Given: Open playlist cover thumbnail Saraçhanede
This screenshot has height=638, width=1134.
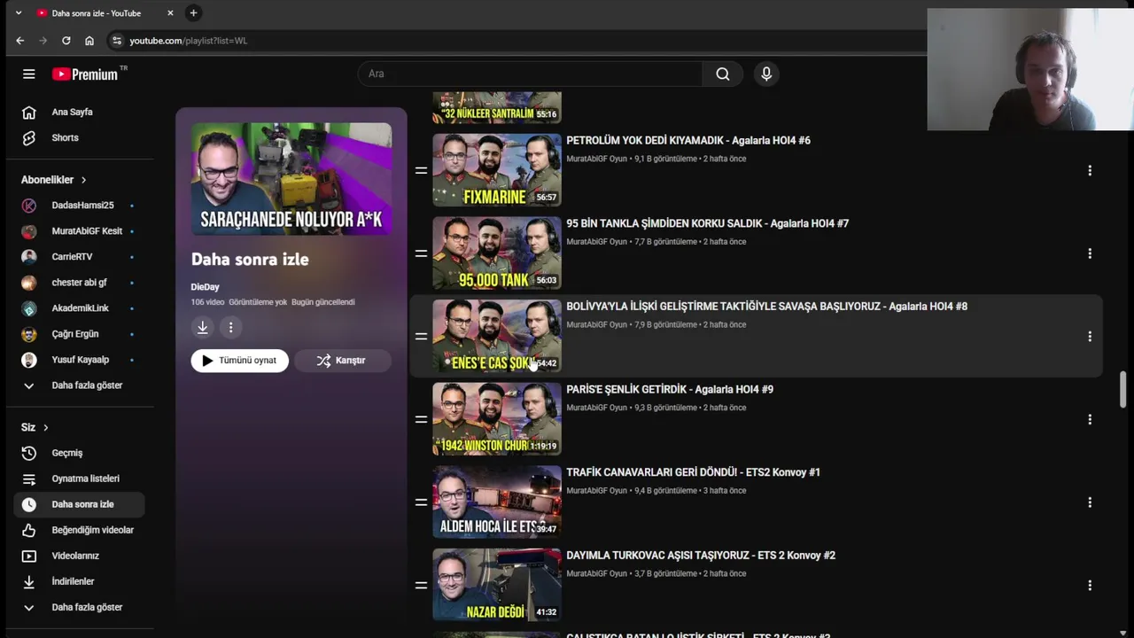Looking at the screenshot, I should 291,179.
